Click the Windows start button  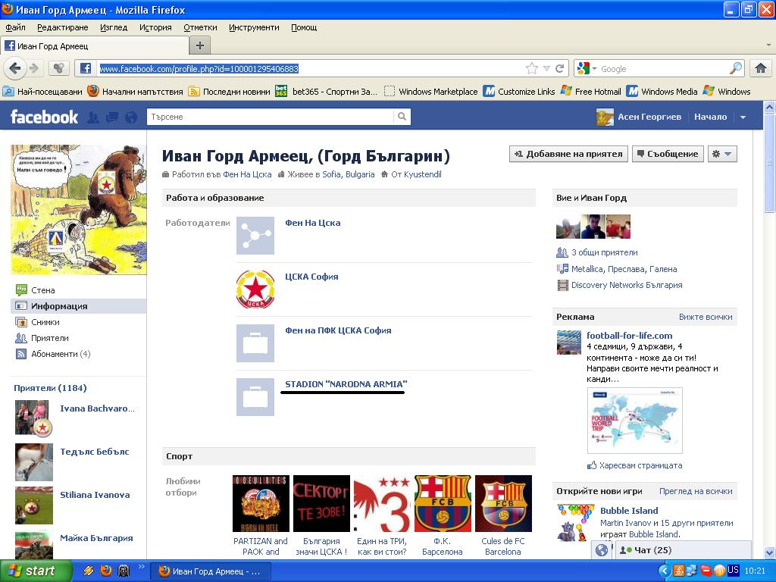36,571
